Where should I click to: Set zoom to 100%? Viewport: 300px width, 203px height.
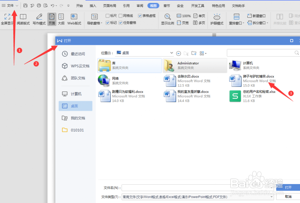point(183,16)
